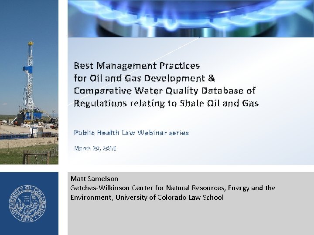Click the University of Colorado seal logo
The width and height of the screenshot is (314, 235).
tap(27, 203)
